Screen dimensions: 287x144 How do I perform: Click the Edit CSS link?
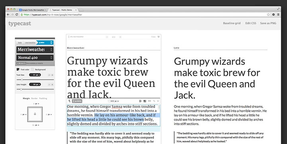pyautogui.click(x=251, y=23)
